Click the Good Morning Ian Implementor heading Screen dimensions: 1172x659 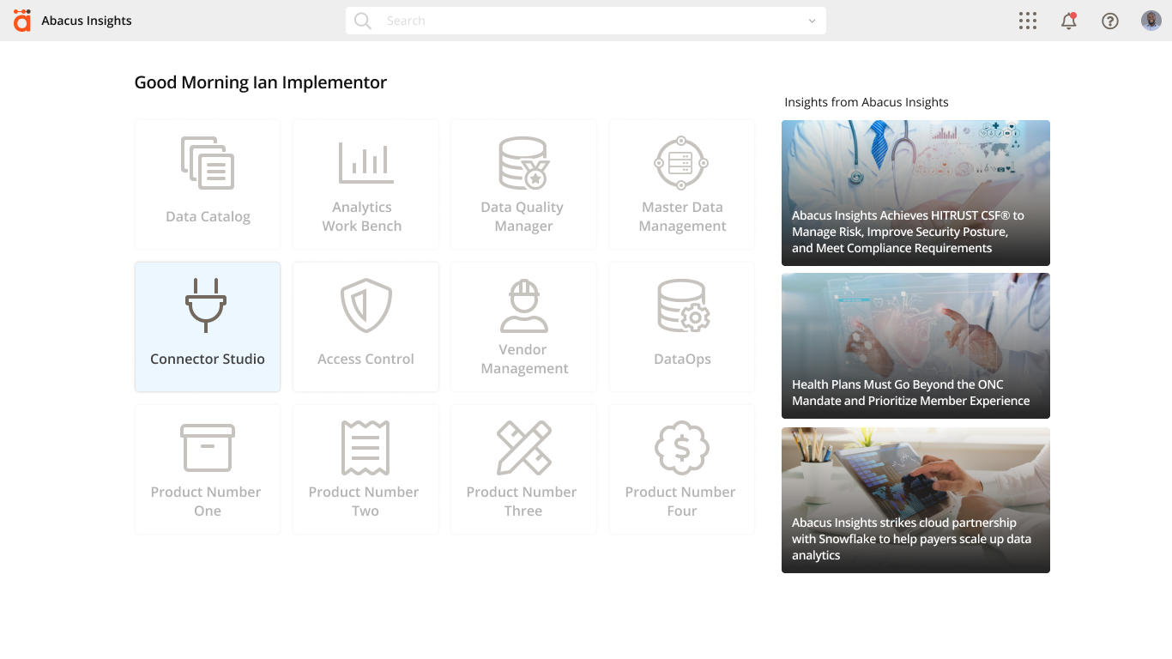(261, 82)
